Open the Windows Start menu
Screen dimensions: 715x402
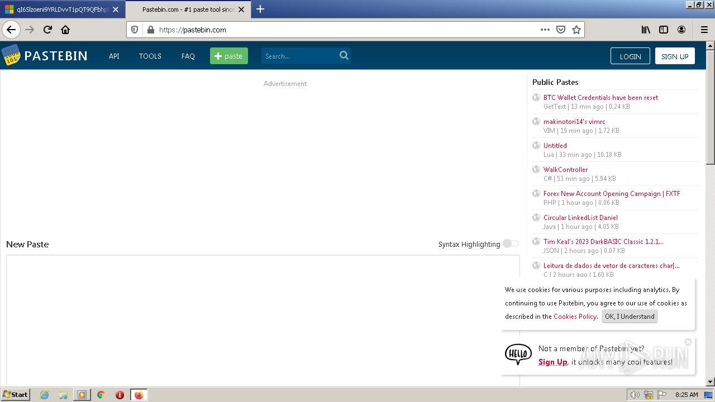pyautogui.click(x=16, y=395)
